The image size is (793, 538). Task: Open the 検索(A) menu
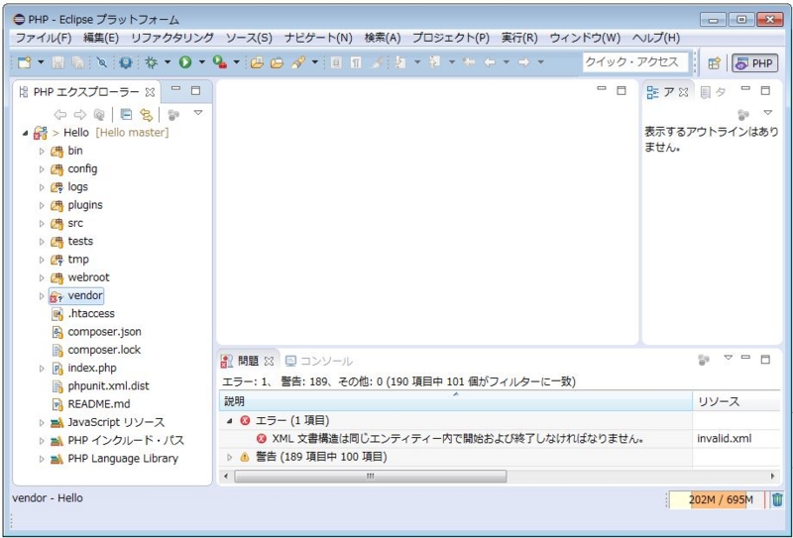click(x=383, y=38)
